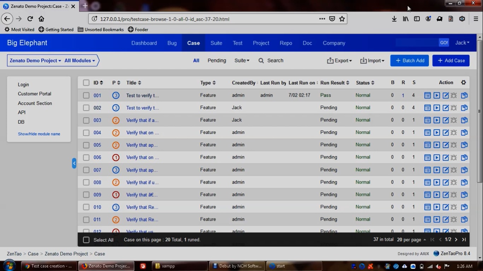Viewport: 483px width, 271px height.
Task: Click the Add Case button
Action: click(451, 60)
